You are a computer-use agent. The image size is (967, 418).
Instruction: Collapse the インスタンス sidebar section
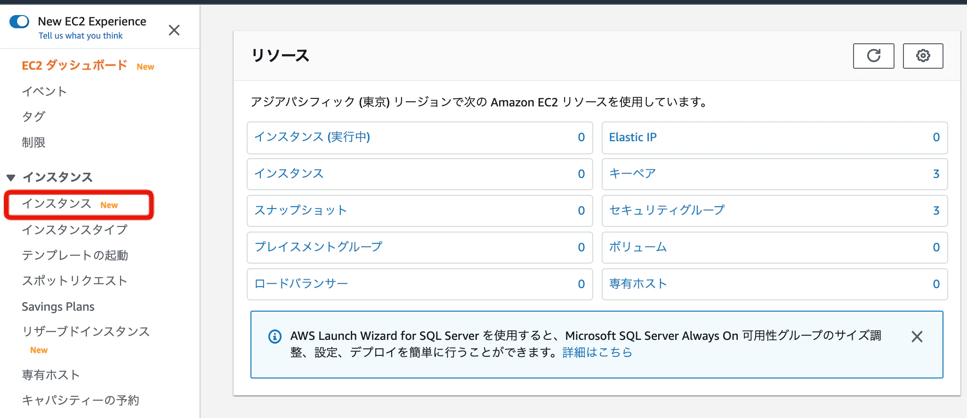pyautogui.click(x=11, y=177)
